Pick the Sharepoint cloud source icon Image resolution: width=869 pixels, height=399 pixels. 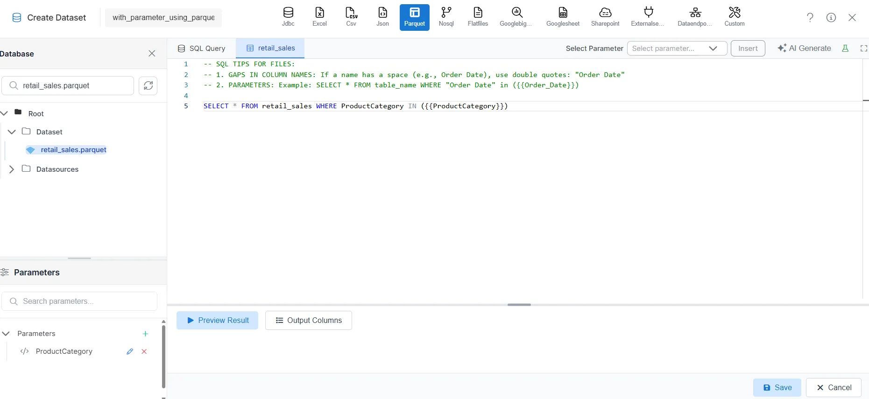point(605,17)
